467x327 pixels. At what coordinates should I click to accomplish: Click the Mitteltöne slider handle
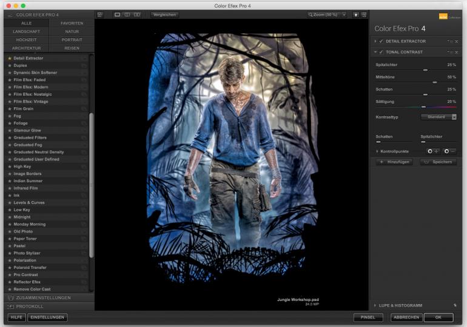coord(434,82)
